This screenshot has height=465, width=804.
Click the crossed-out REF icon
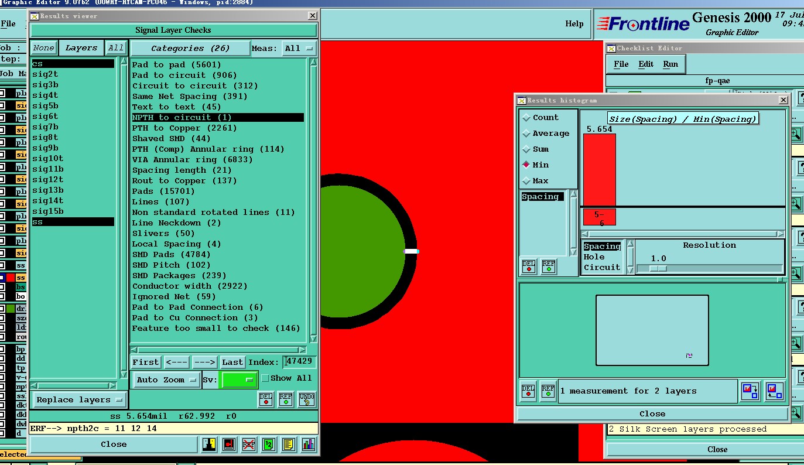pyautogui.click(x=249, y=445)
